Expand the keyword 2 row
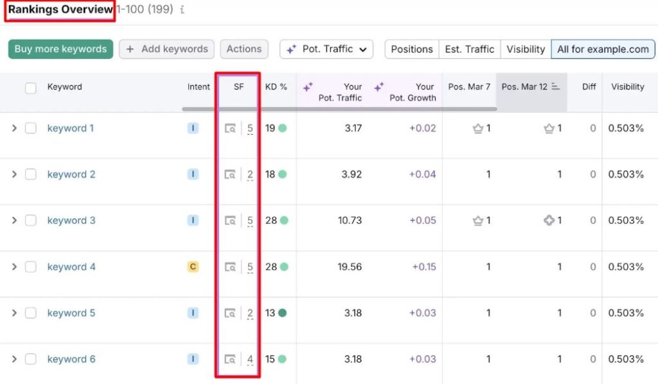658x384 pixels. point(14,174)
